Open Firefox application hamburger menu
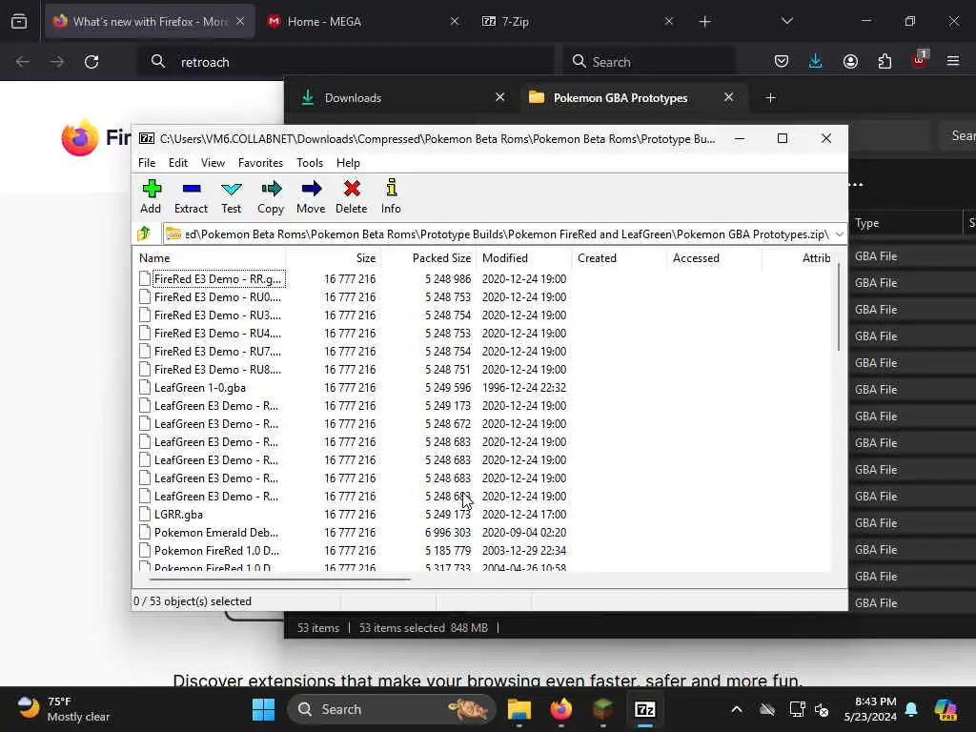This screenshot has height=732, width=976. point(953,61)
